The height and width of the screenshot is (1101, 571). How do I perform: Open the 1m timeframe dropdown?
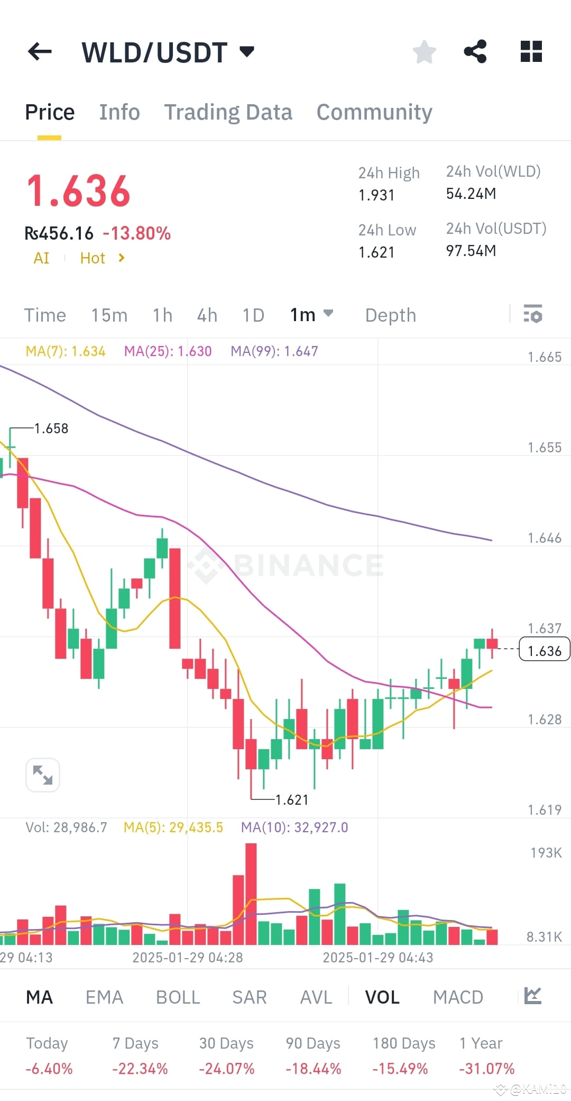click(x=311, y=315)
